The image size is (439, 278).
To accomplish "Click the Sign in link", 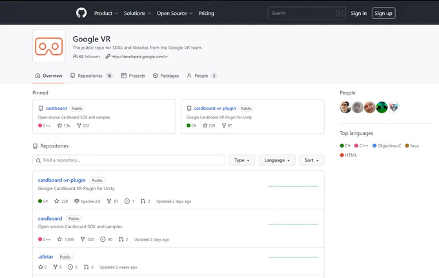I will (x=358, y=13).
